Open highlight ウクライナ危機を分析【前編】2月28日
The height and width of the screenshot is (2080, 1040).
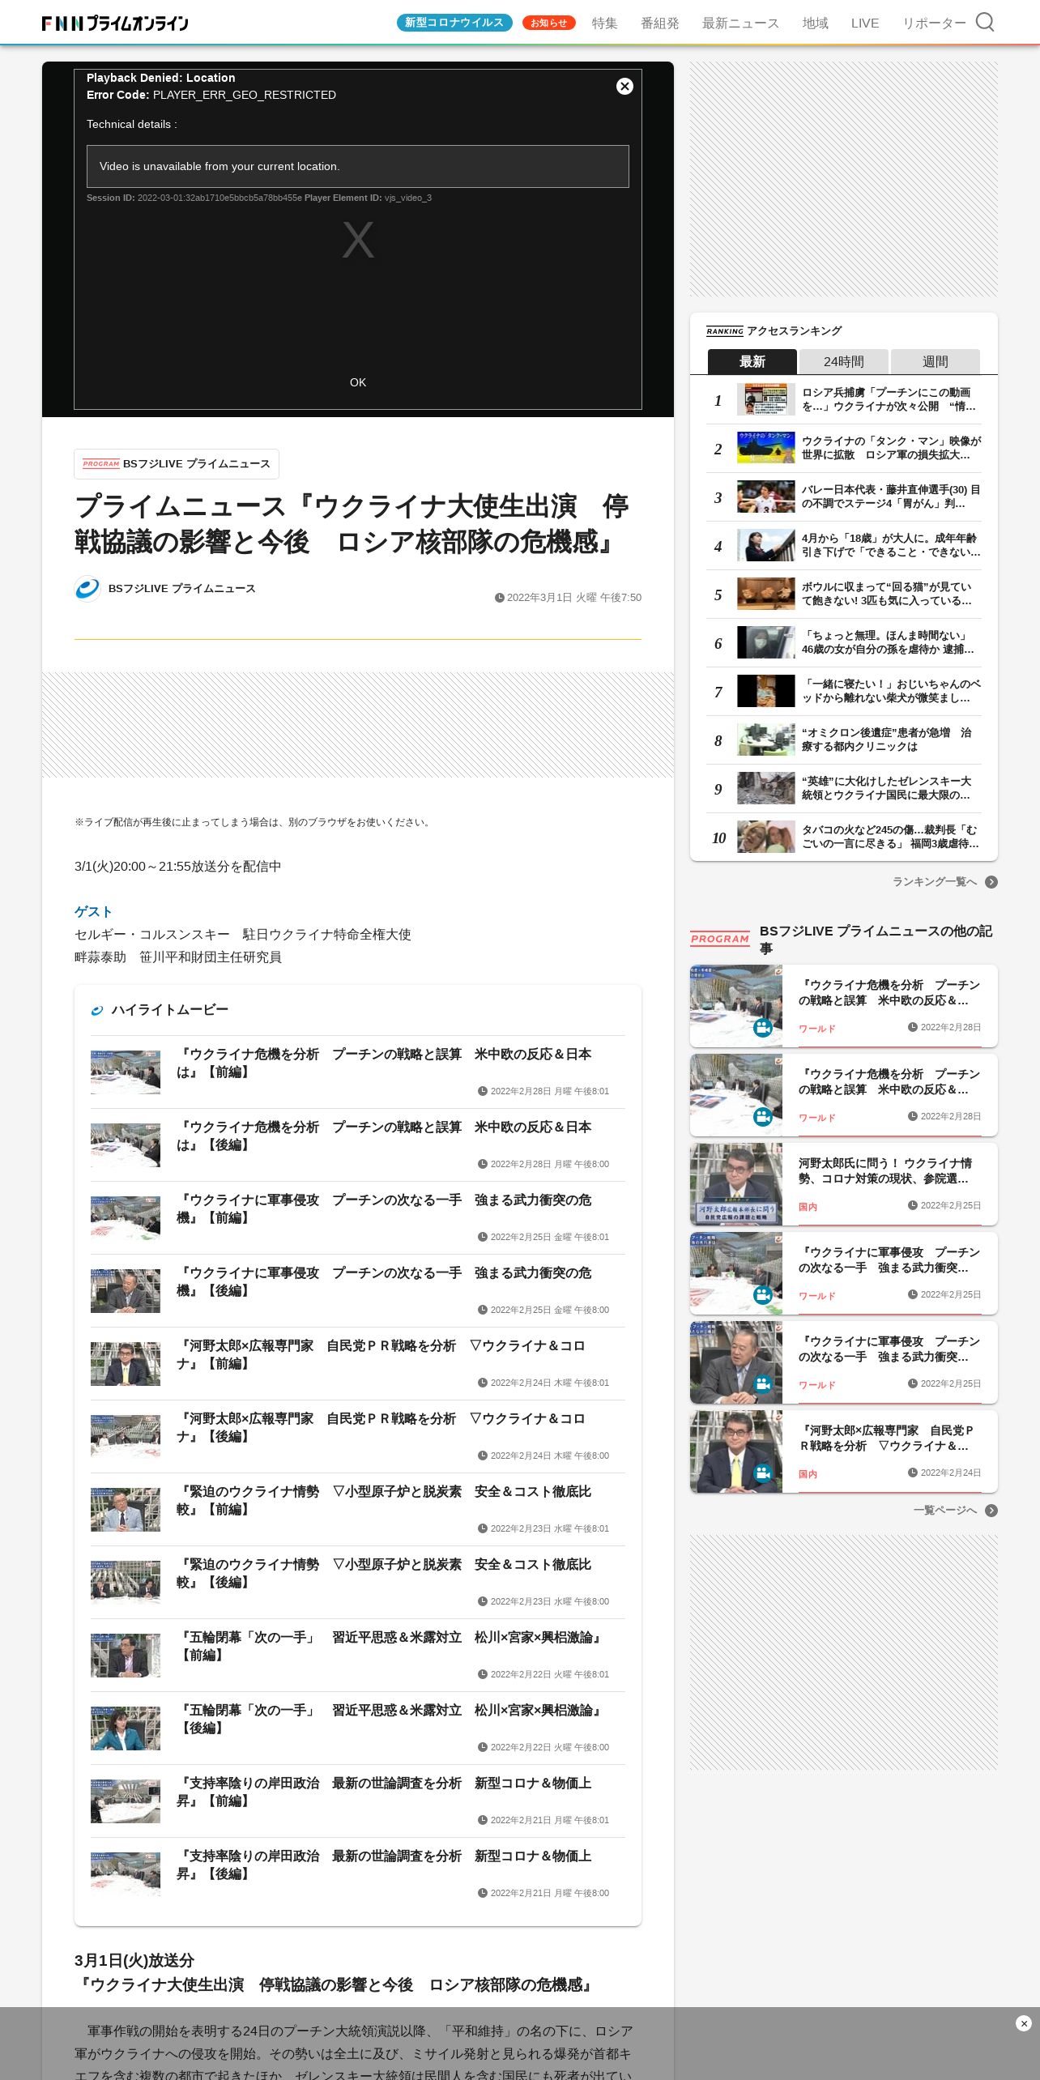(x=357, y=1072)
